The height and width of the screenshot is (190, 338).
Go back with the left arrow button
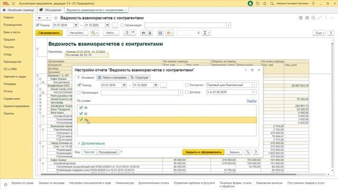coord(40,18)
